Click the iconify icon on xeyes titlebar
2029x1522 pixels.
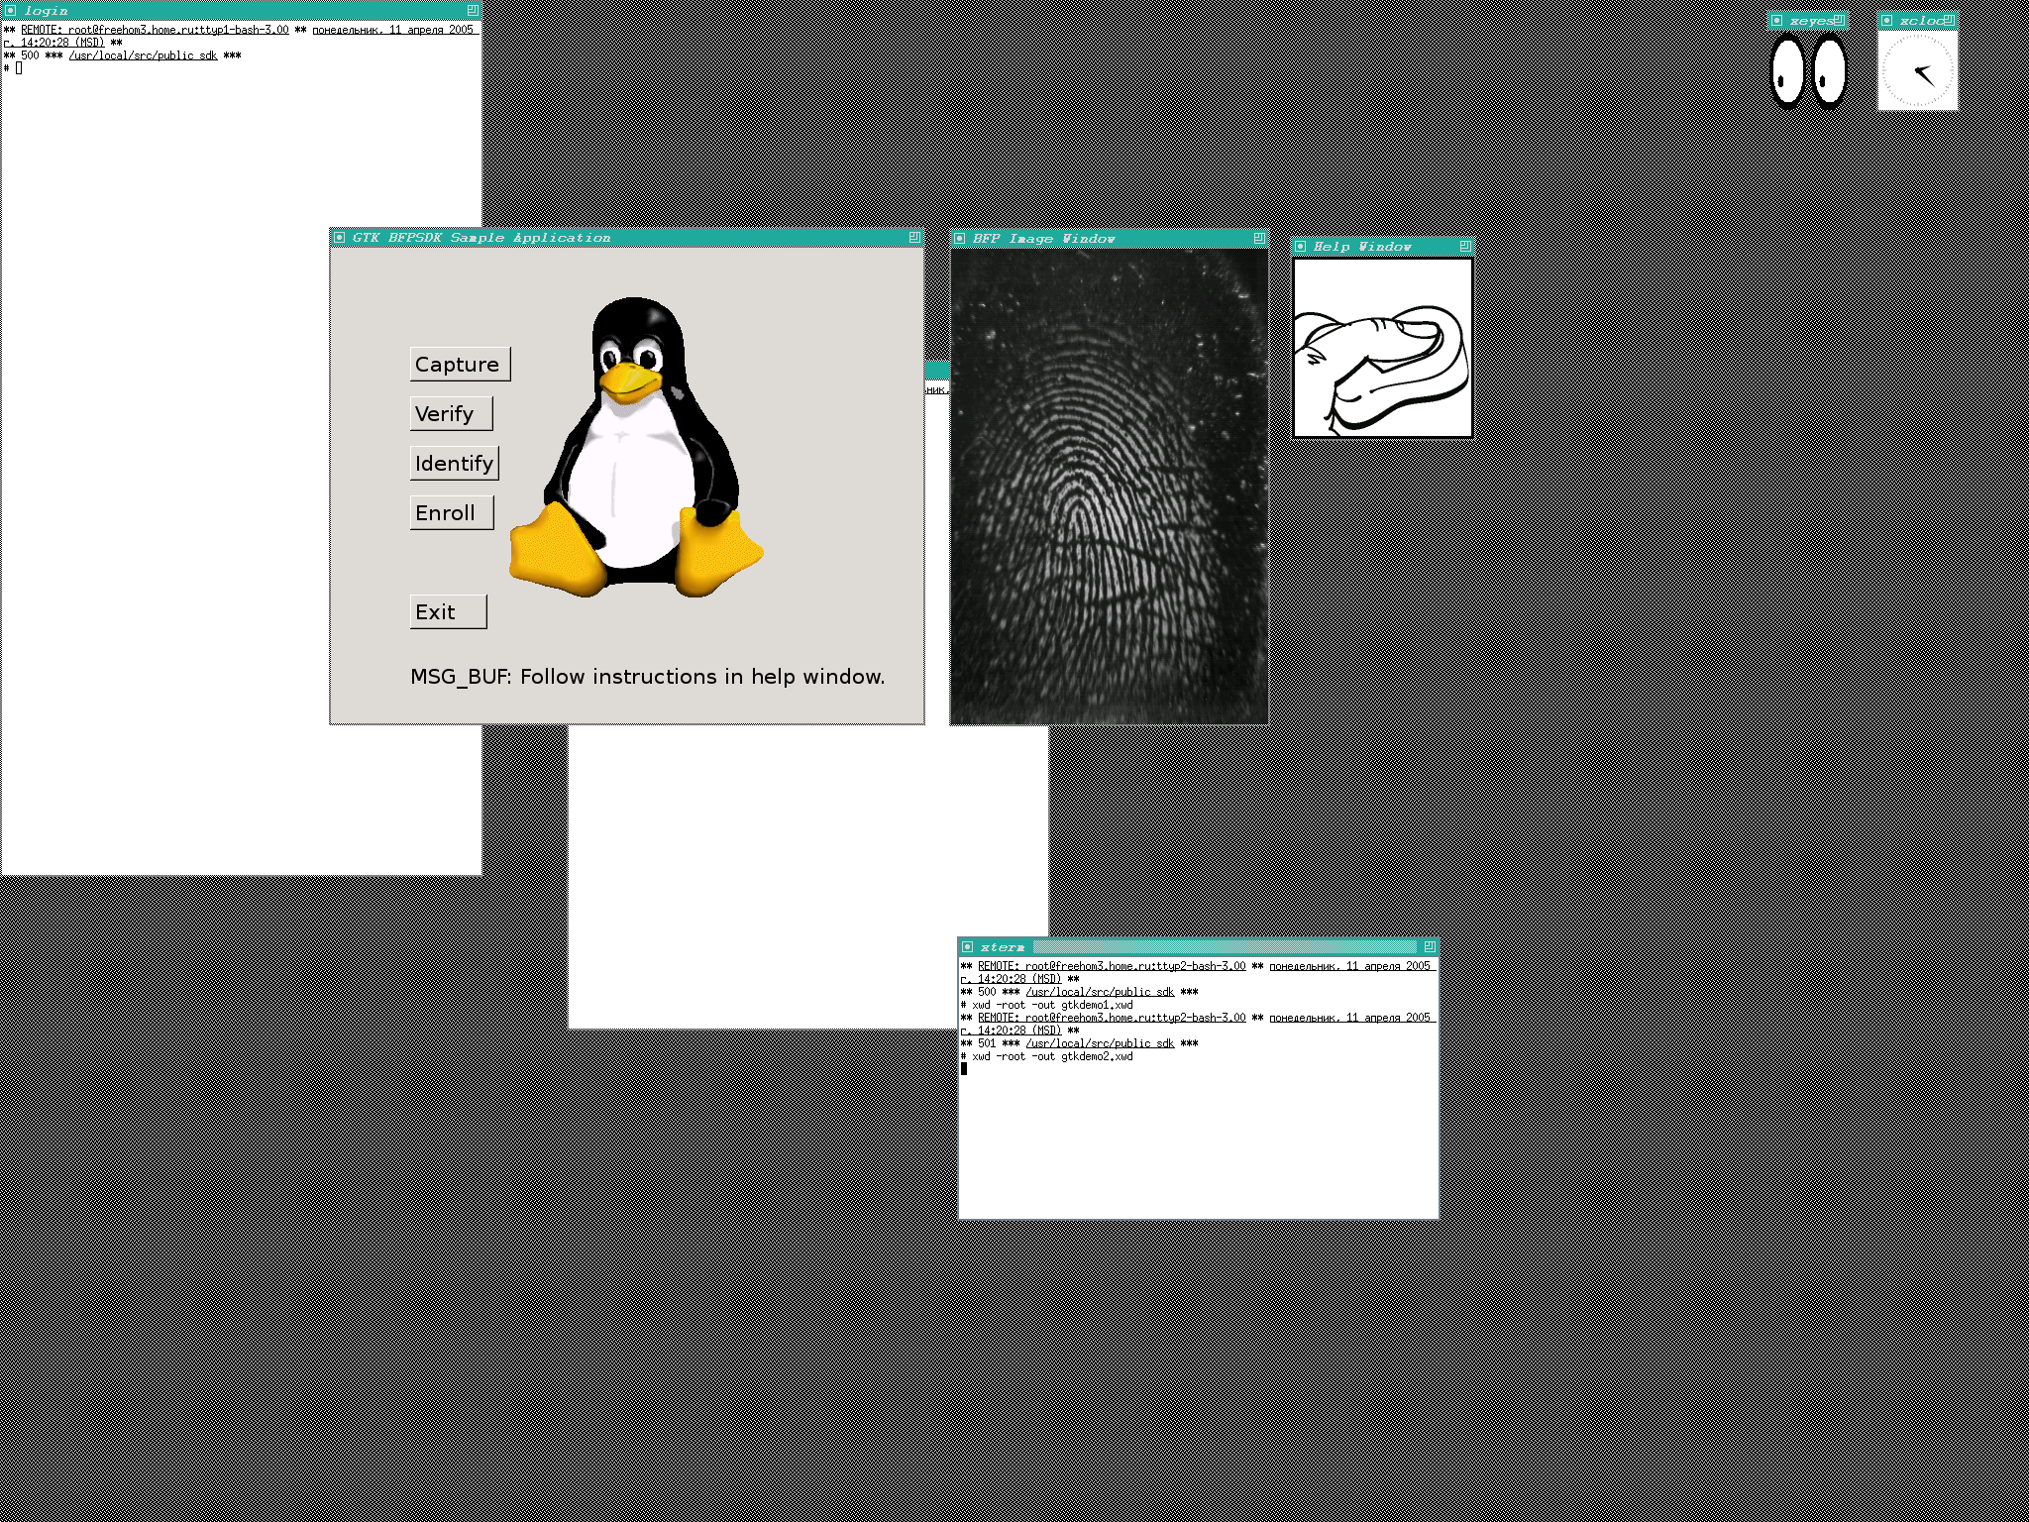tap(1777, 20)
